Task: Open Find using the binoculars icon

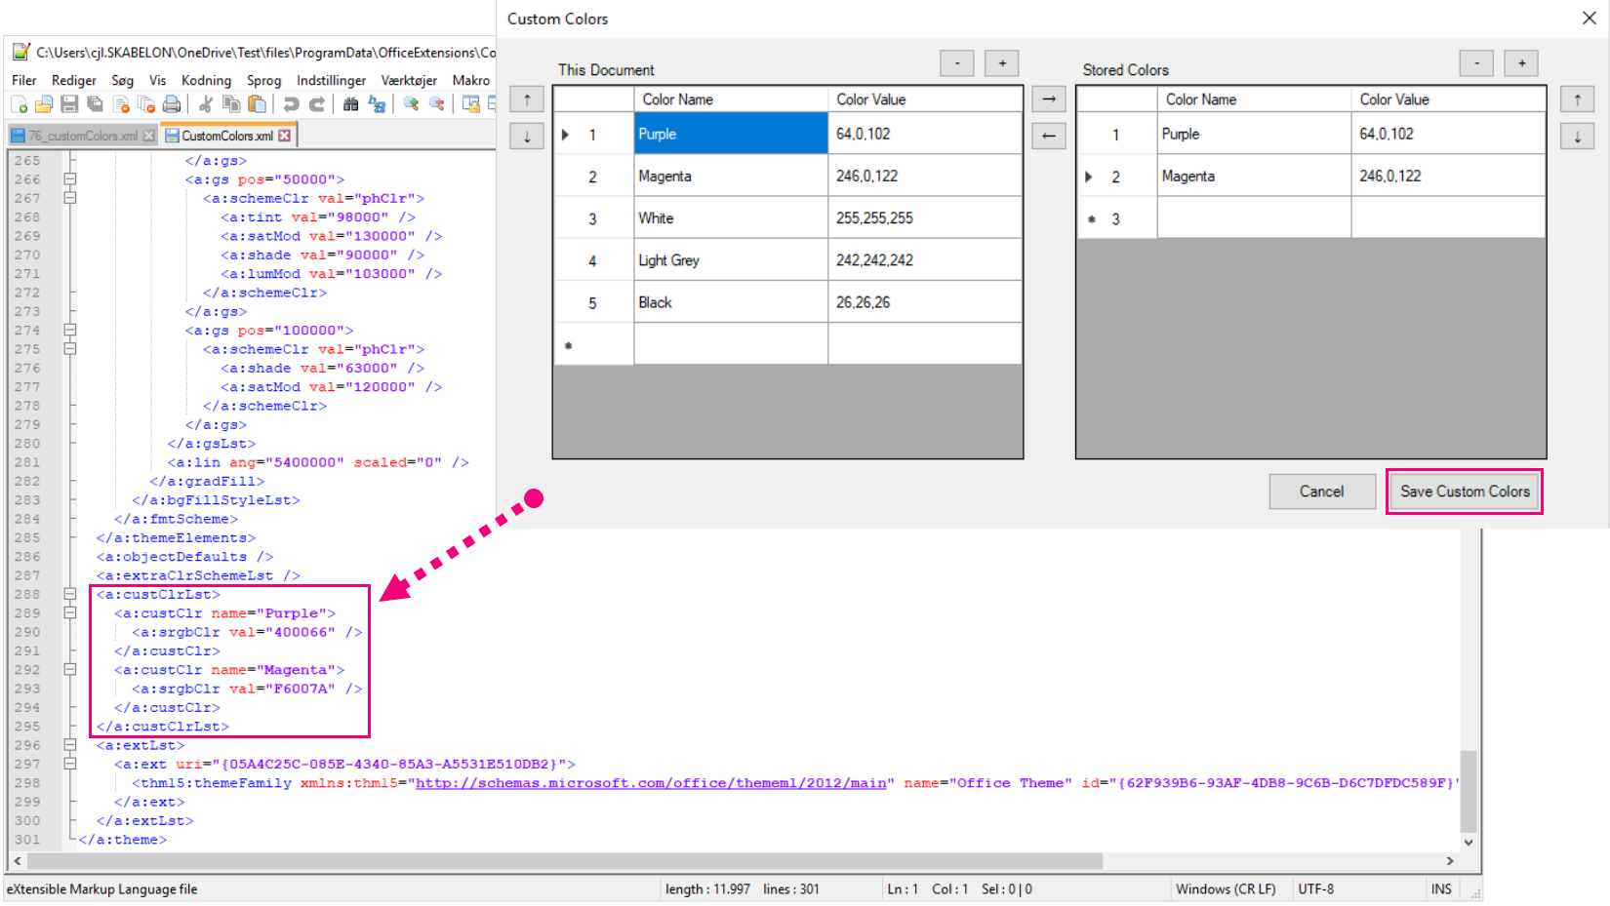Action: point(351,104)
